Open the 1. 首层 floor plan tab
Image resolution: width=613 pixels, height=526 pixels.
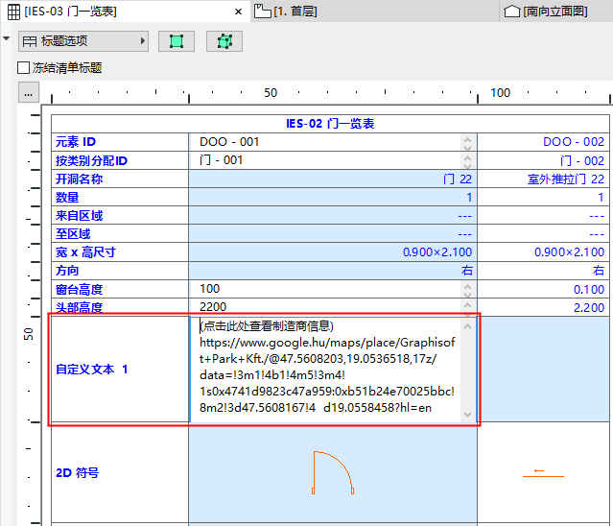(x=295, y=12)
